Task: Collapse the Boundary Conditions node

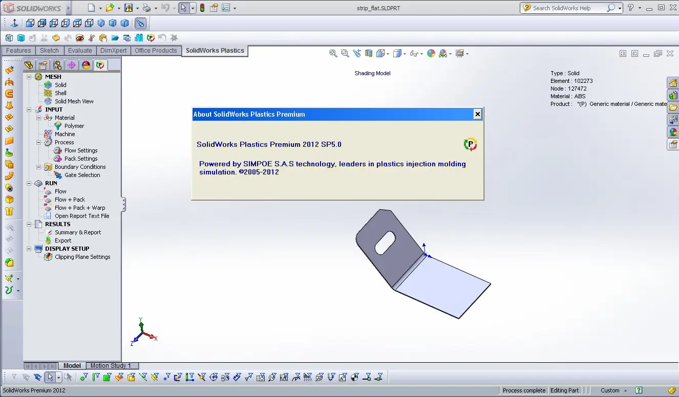Action: click(x=39, y=167)
